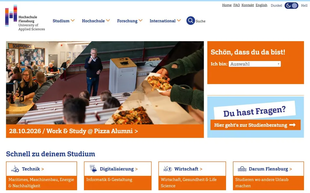Click the Hochschule Flensburg logo

click(25, 18)
